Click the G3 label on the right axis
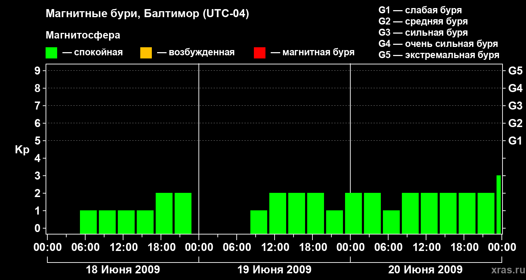Image resolution: width=526 pixels, height=280 pixels. (515, 106)
